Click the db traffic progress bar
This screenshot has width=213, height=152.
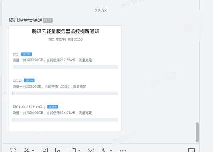65,67
